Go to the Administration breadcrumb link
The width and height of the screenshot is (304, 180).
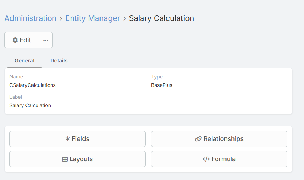point(30,18)
